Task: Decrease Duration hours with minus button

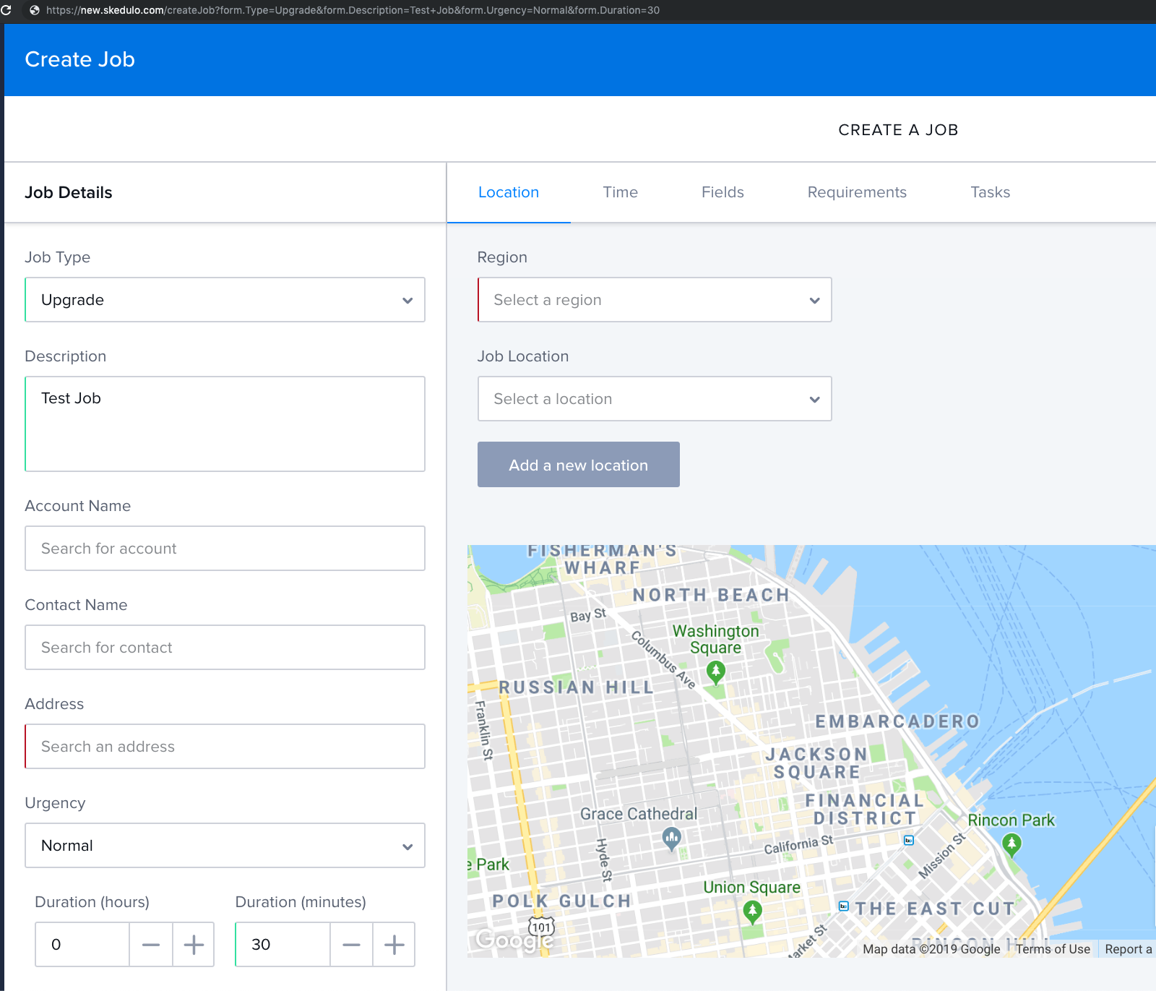Action: click(151, 945)
